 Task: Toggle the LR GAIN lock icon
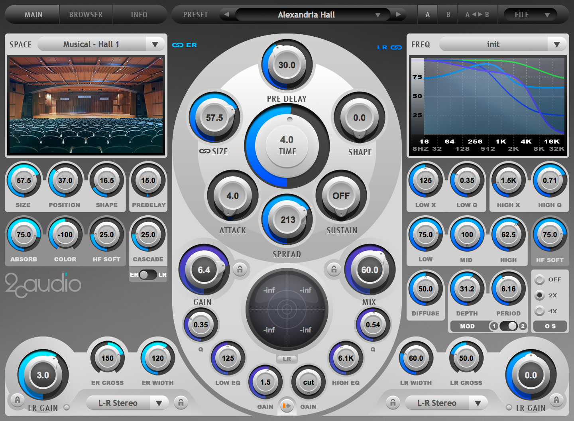[x=556, y=400]
